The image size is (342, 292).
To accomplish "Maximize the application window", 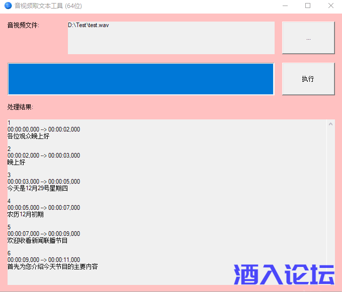I will pos(308,6).
